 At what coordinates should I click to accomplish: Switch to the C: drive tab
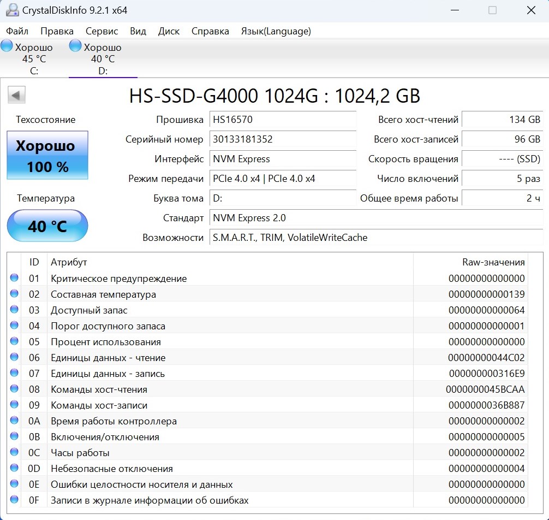[x=33, y=59]
